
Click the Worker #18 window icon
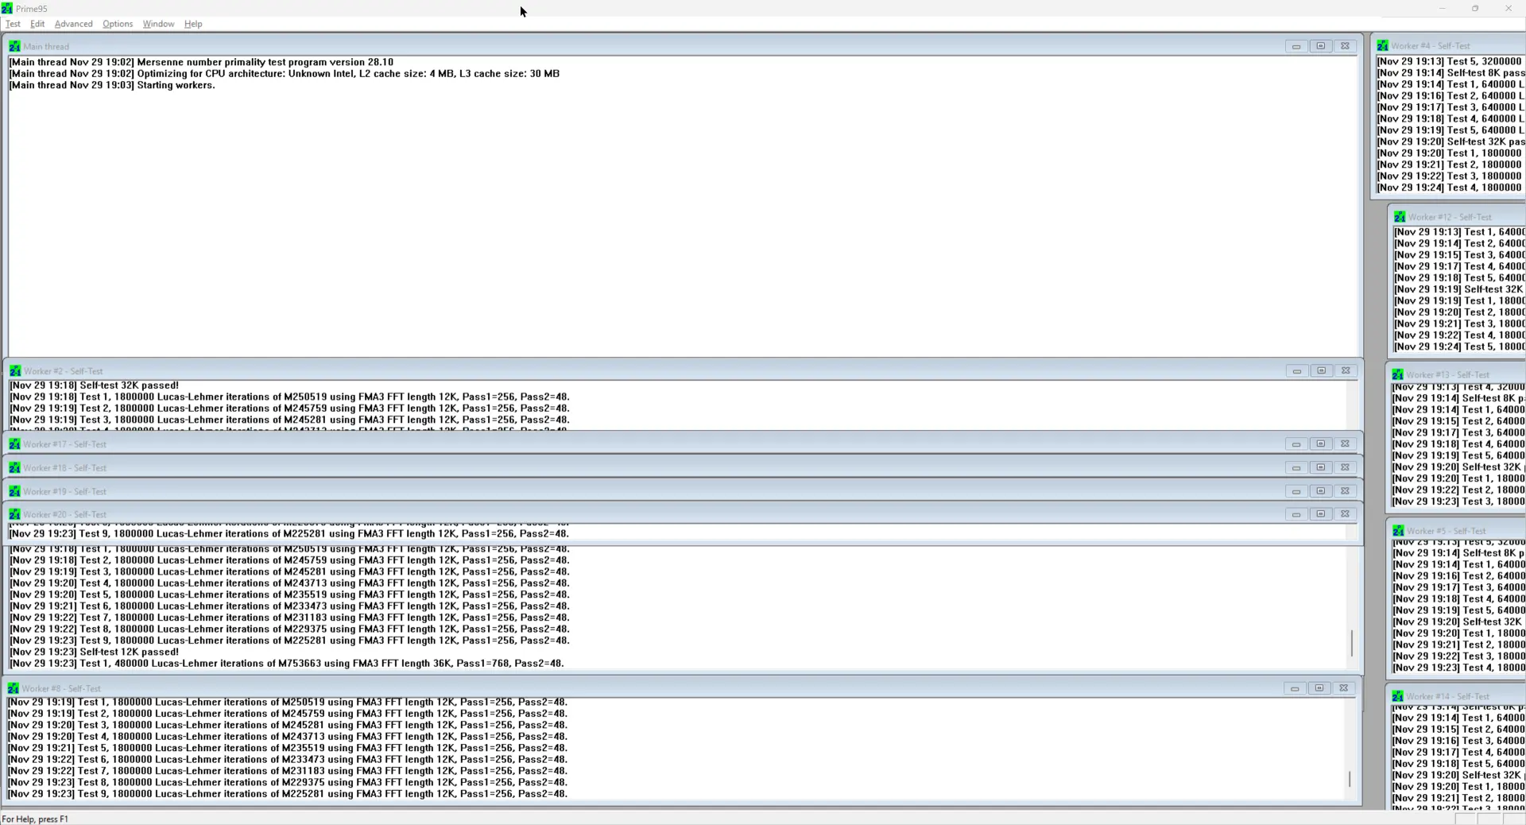14,468
